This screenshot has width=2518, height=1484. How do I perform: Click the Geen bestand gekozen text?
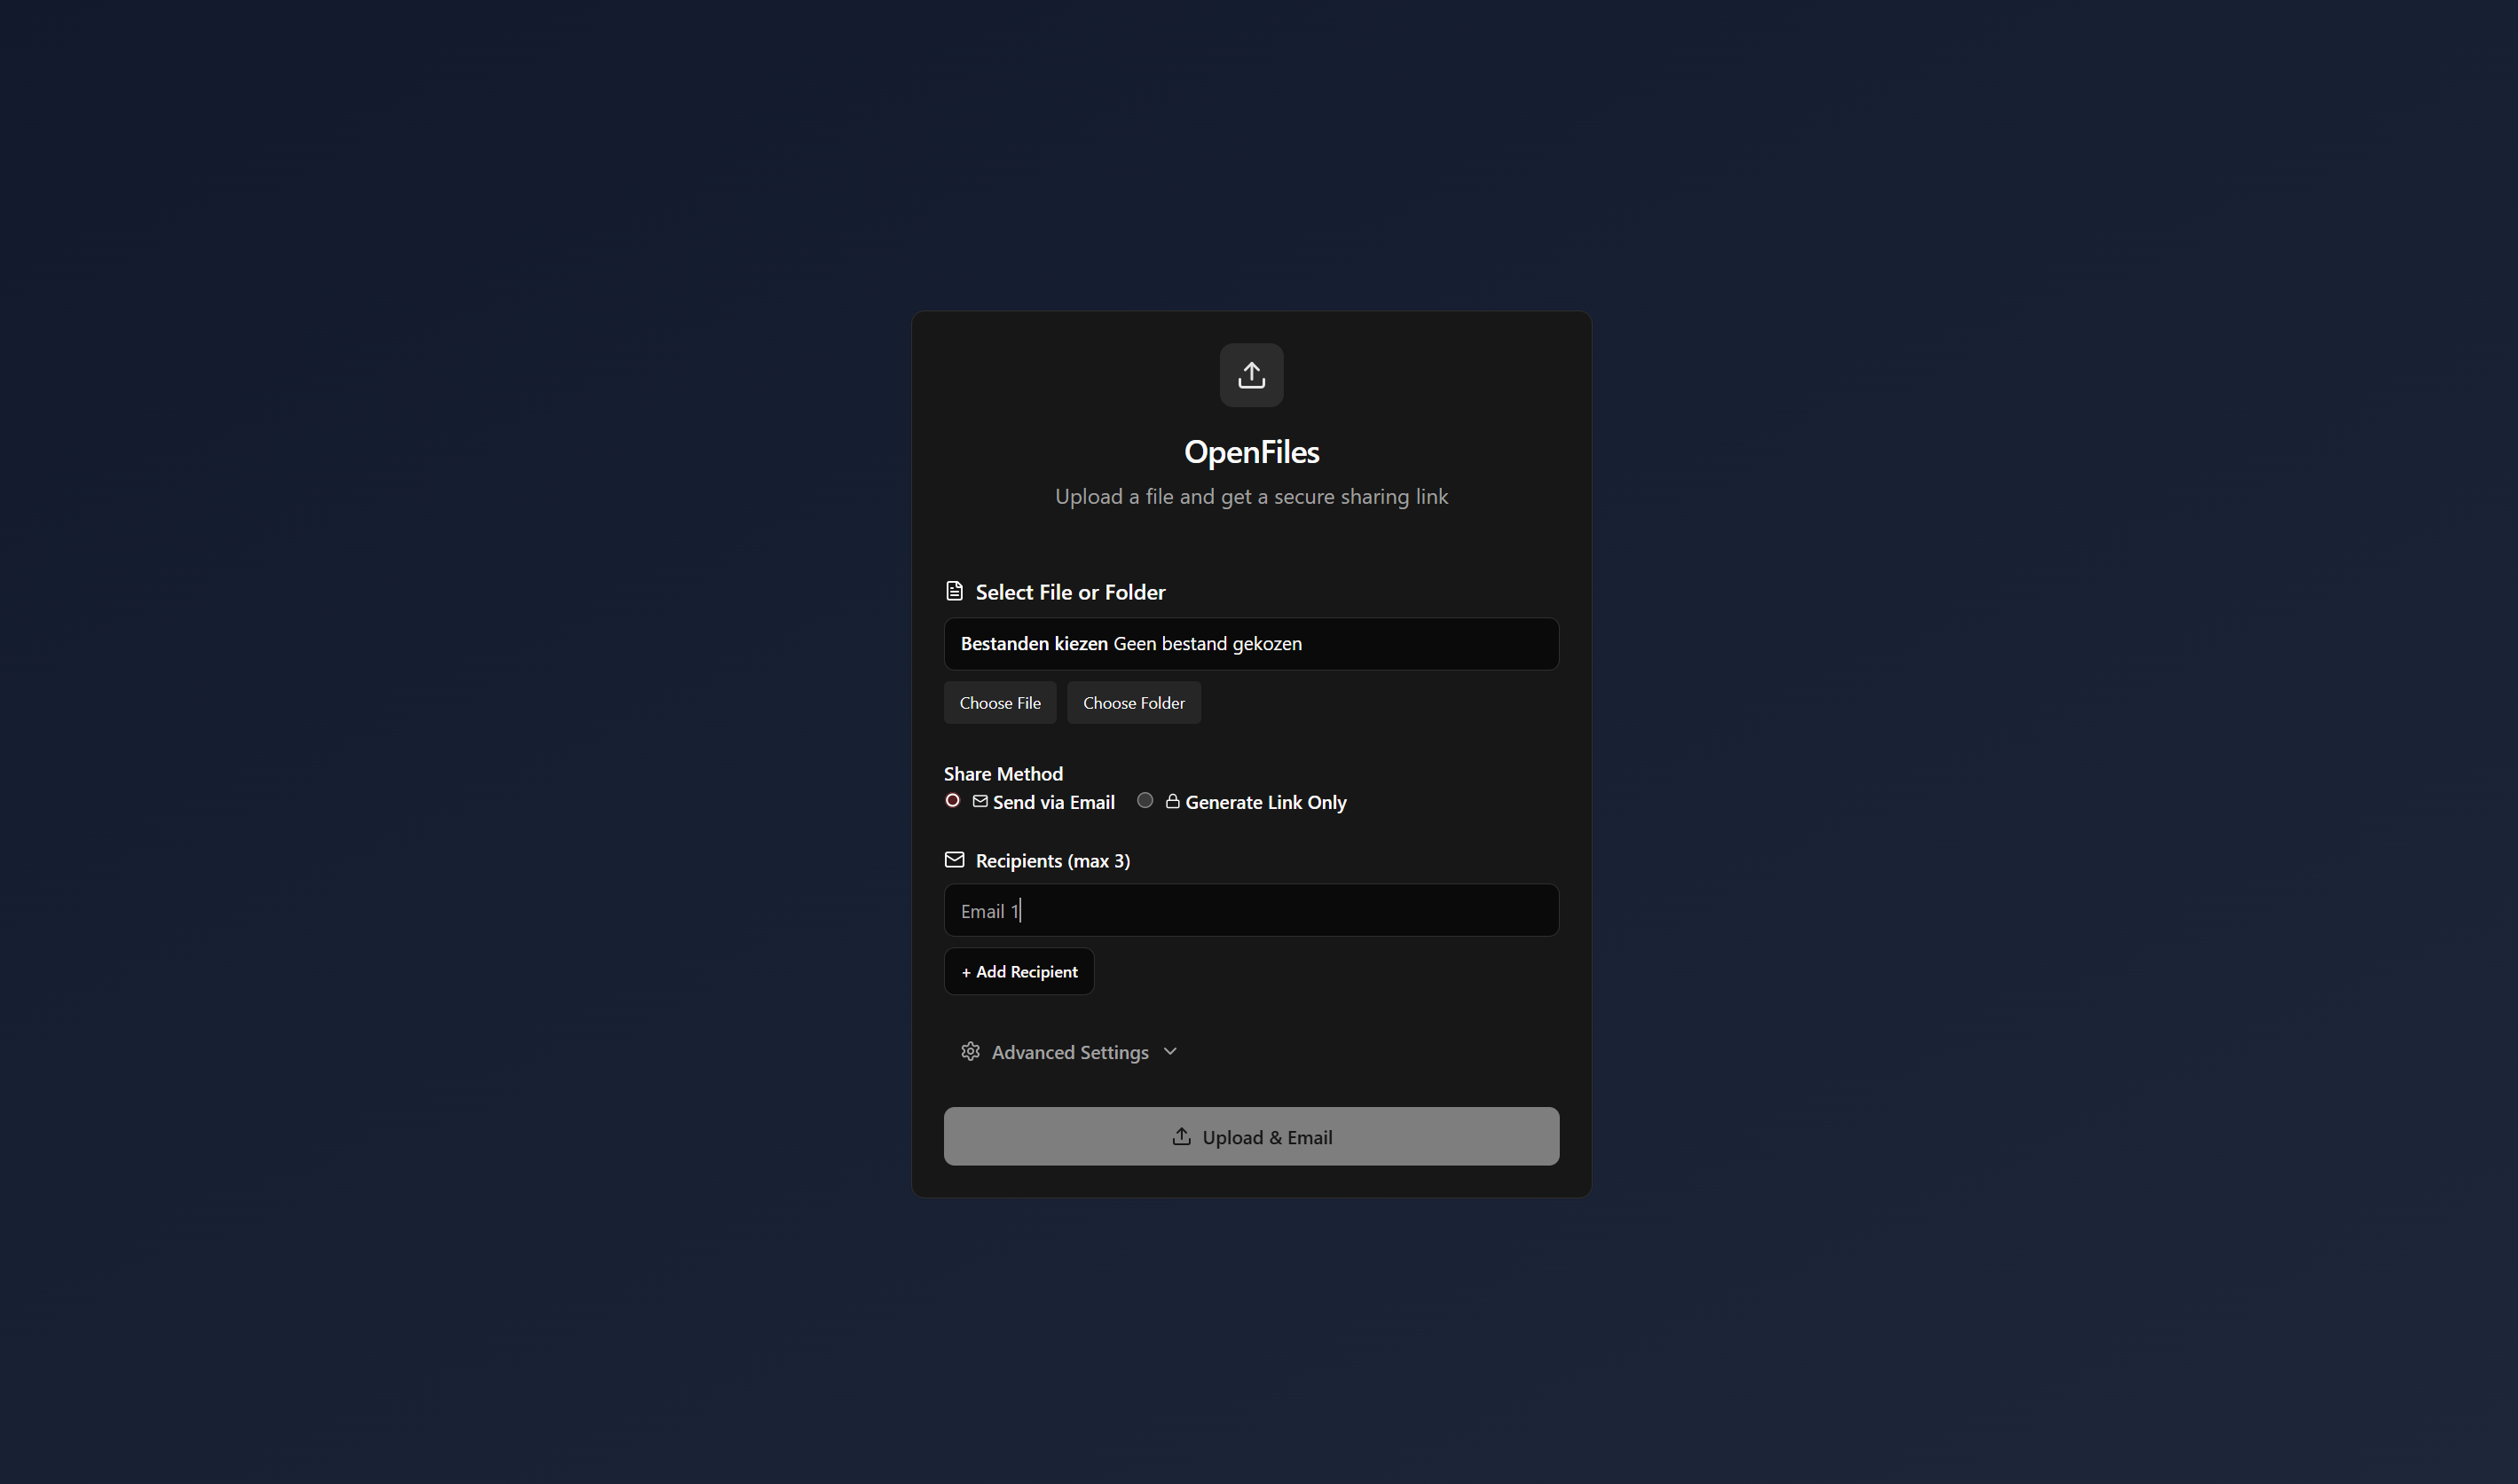[1207, 644]
